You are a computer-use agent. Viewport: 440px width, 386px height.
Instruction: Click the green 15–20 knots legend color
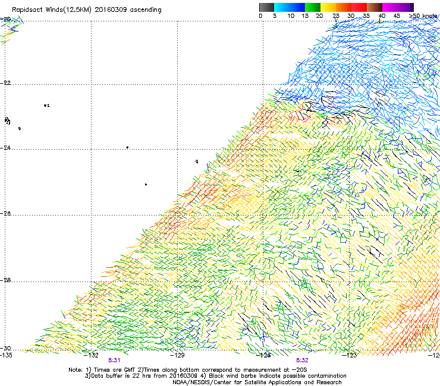pyautogui.click(x=313, y=7)
